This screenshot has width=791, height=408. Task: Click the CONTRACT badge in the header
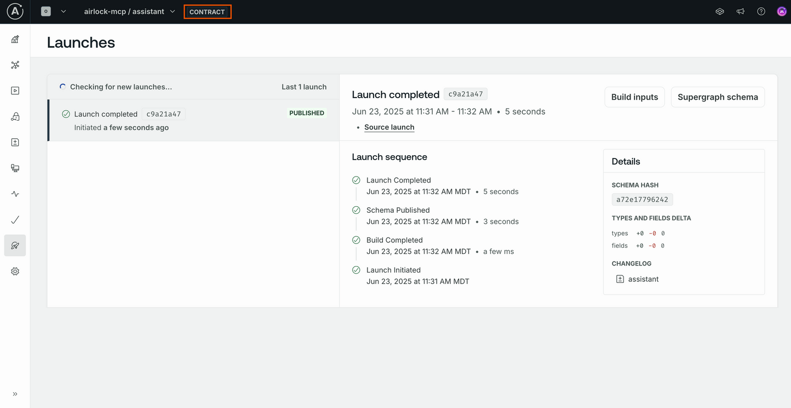click(x=207, y=11)
